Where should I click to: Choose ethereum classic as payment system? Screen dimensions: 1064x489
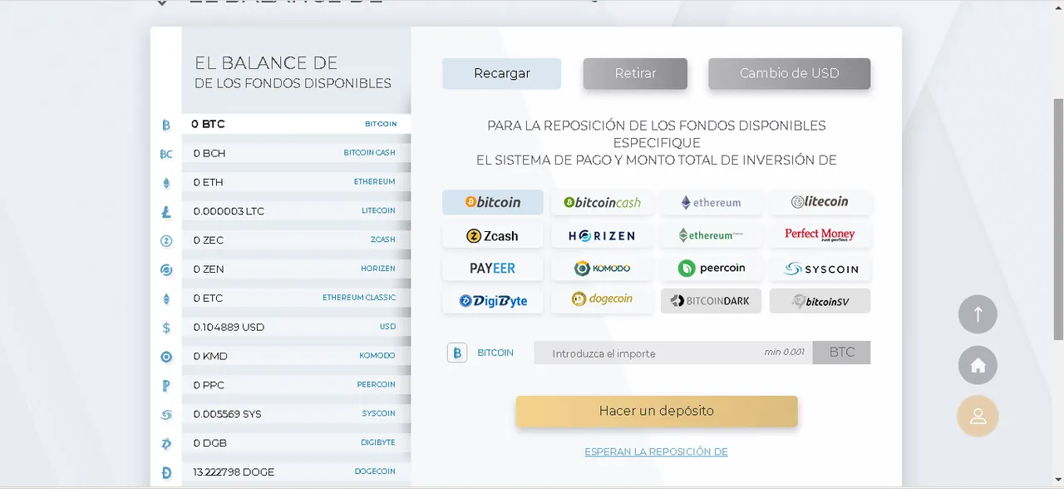click(711, 235)
